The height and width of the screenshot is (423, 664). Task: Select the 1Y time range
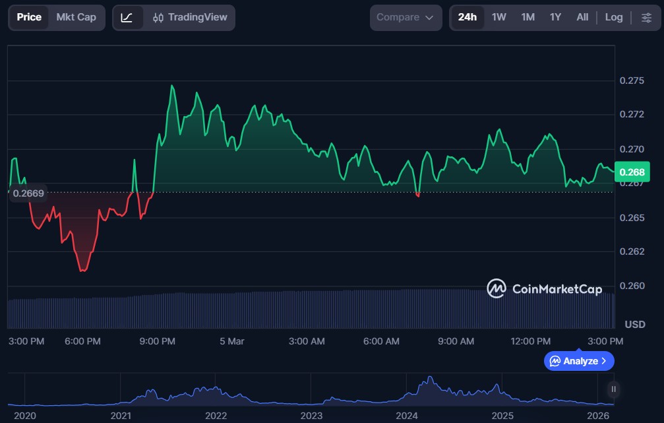pyautogui.click(x=555, y=18)
